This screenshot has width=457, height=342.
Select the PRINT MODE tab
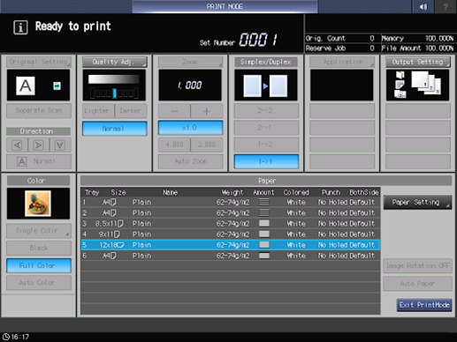coord(225,6)
